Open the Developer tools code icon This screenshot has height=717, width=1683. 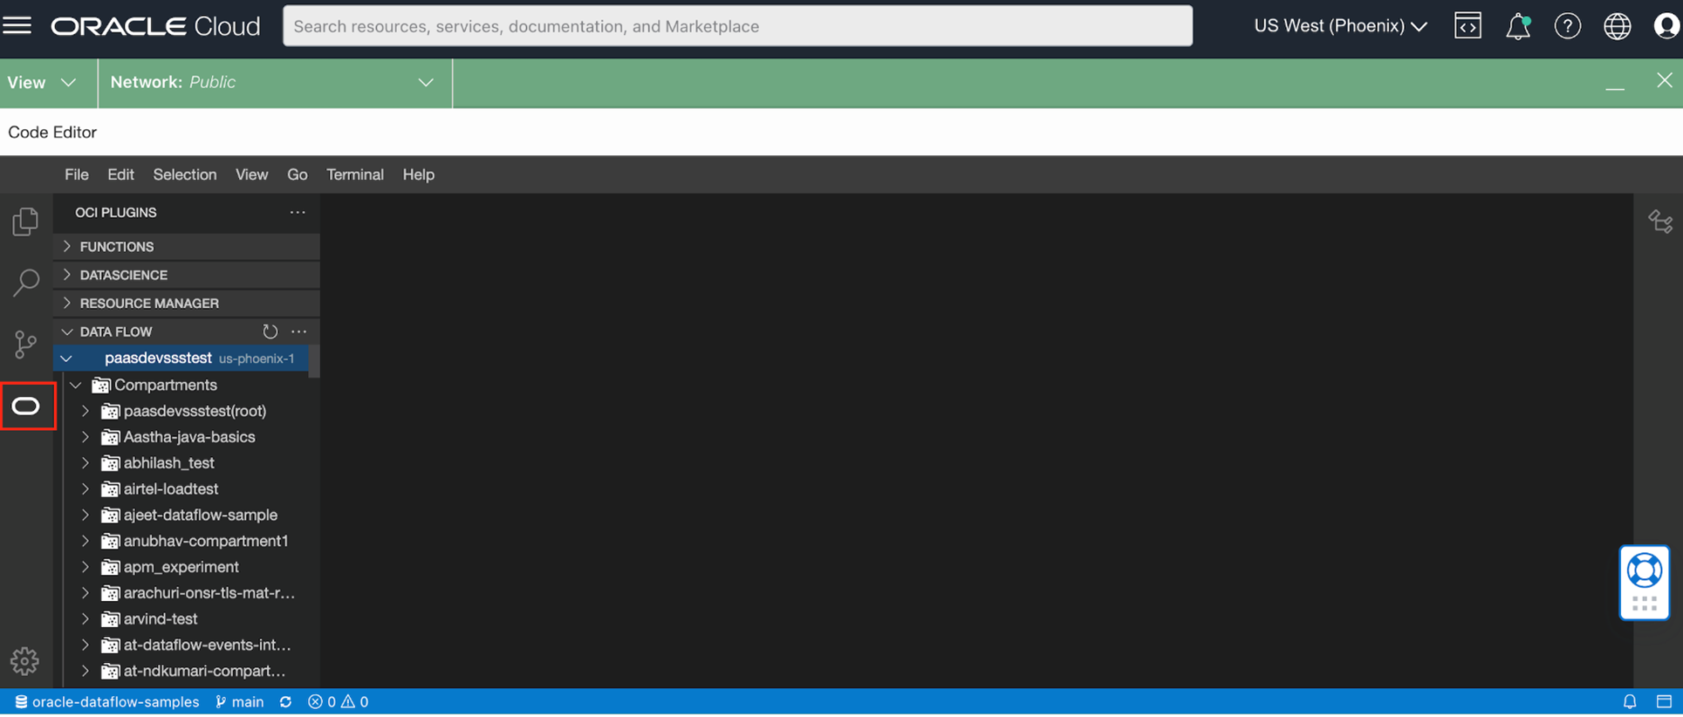point(1467,26)
